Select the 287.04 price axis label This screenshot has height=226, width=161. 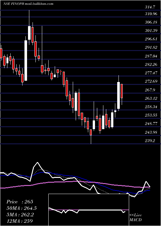click(151, 56)
